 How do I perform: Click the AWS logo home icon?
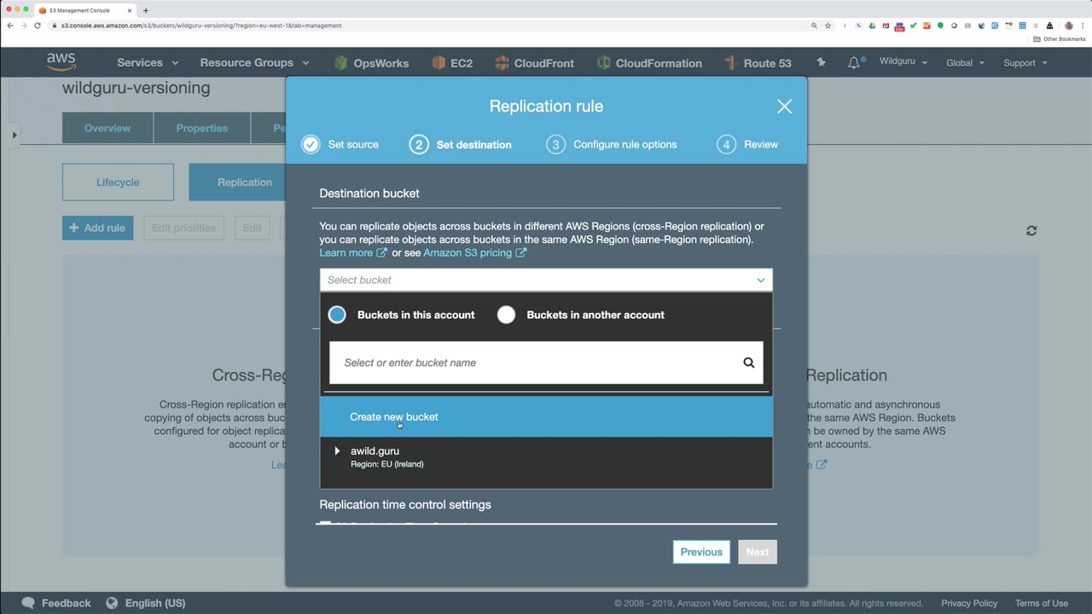tap(61, 62)
